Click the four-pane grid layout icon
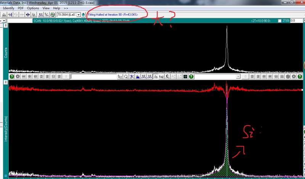The height and width of the screenshot is (179, 305). coord(185,77)
